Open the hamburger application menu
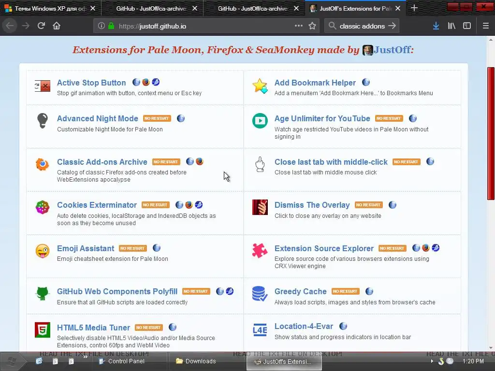Viewport: 495px width, 371px height. [x=485, y=26]
